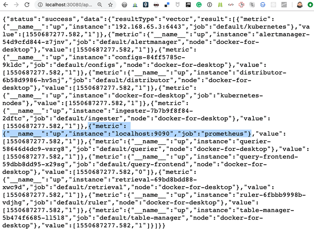Click the text "5b474f6685-ll5l8"
Image resolution: width=314 pixels, height=230 pixels.
click(33, 218)
